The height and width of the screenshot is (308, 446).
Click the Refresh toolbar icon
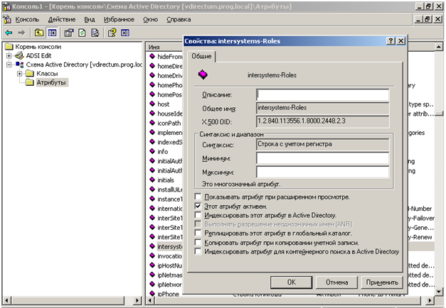tap(82, 33)
